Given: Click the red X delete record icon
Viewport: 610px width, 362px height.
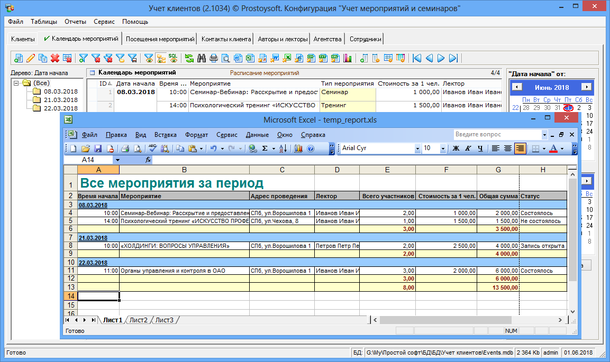Looking at the screenshot, I should click(x=55, y=58).
